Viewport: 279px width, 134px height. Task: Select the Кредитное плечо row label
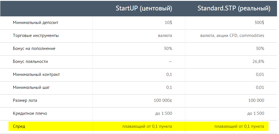(30, 113)
